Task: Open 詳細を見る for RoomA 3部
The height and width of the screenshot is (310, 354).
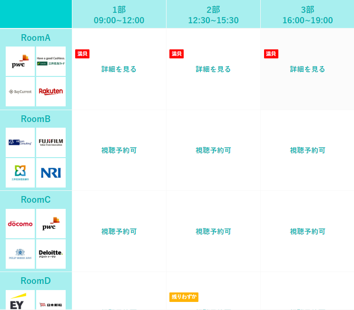Action: (307, 69)
